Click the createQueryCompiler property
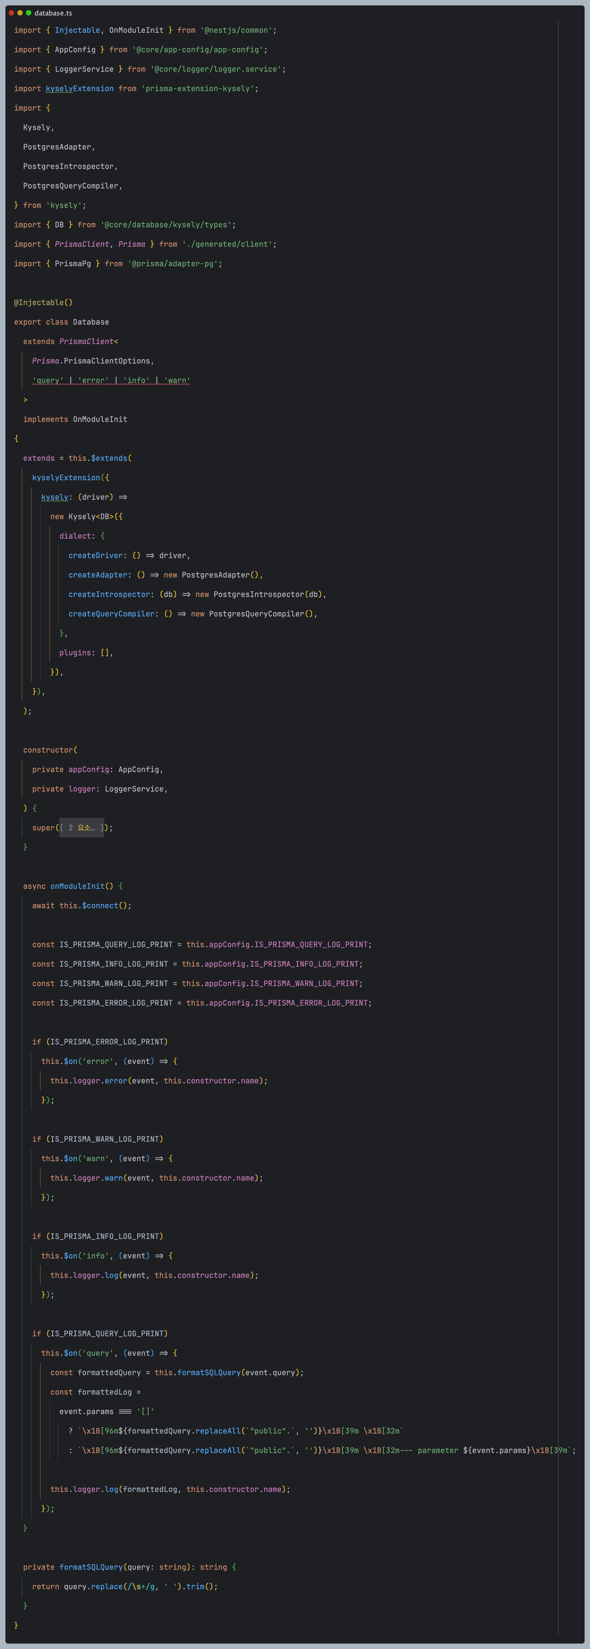This screenshot has height=1649, width=590. coord(111,614)
